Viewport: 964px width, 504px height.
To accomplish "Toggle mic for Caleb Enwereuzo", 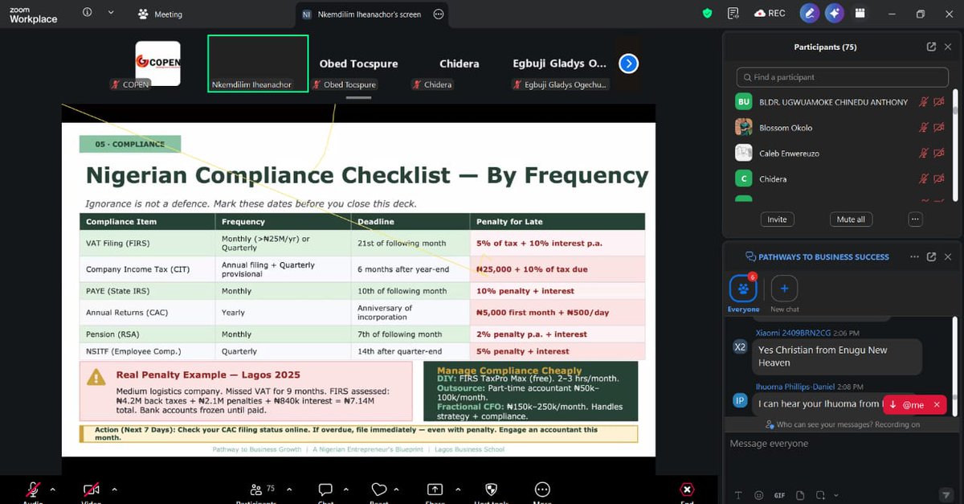I will (x=924, y=154).
